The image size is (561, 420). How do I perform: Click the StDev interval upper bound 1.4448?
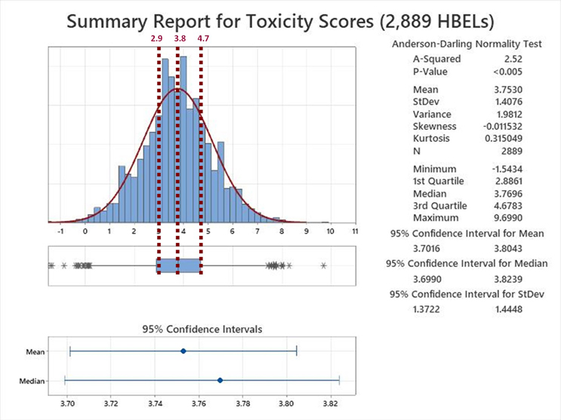coord(509,309)
